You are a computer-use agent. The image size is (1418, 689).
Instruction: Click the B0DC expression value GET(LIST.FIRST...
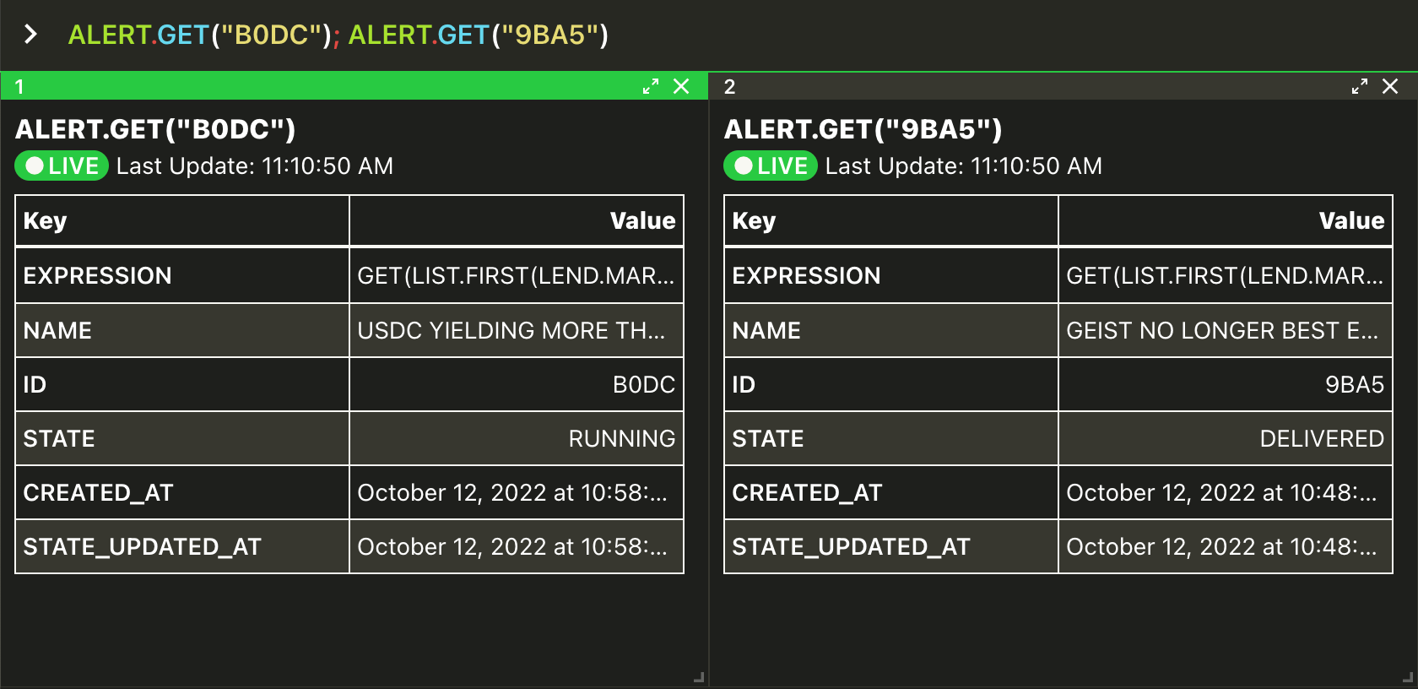coord(516,275)
